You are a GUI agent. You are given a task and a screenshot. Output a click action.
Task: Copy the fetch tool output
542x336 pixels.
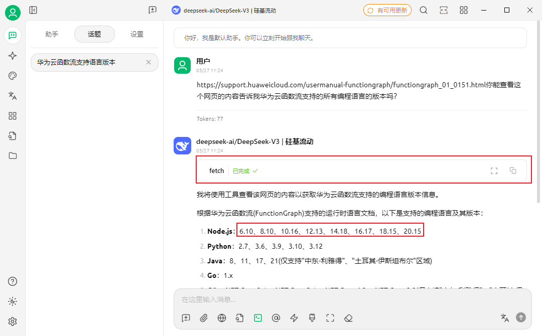(x=513, y=171)
